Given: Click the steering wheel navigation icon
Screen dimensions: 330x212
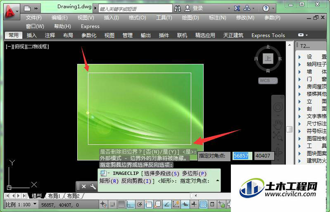Looking at the screenshot, I should coord(278,107).
